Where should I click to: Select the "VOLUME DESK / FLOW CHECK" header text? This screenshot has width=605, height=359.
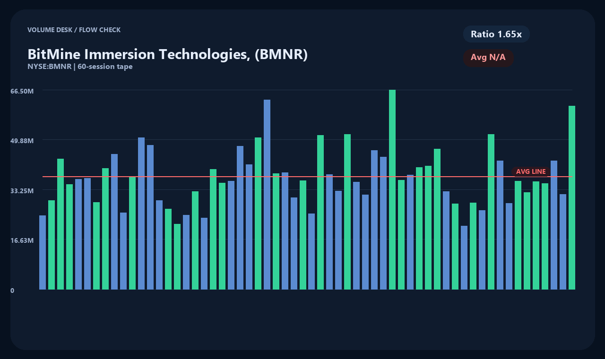pyautogui.click(x=74, y=30)
